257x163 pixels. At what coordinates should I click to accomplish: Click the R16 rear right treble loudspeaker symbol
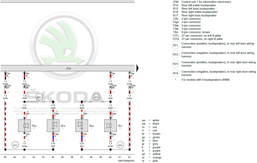coord(82,126)
